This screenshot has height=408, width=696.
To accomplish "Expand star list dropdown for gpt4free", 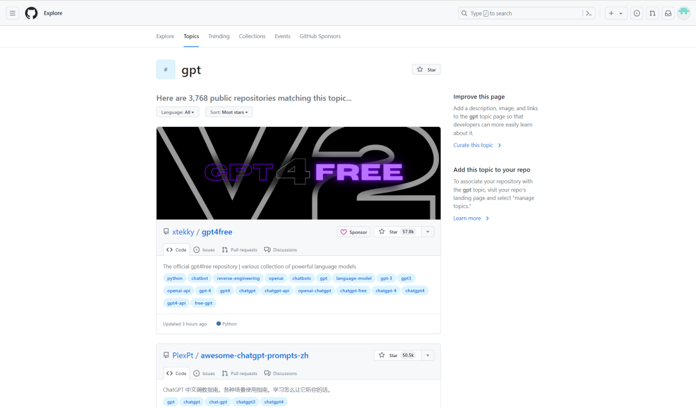I will coord(428,232).
